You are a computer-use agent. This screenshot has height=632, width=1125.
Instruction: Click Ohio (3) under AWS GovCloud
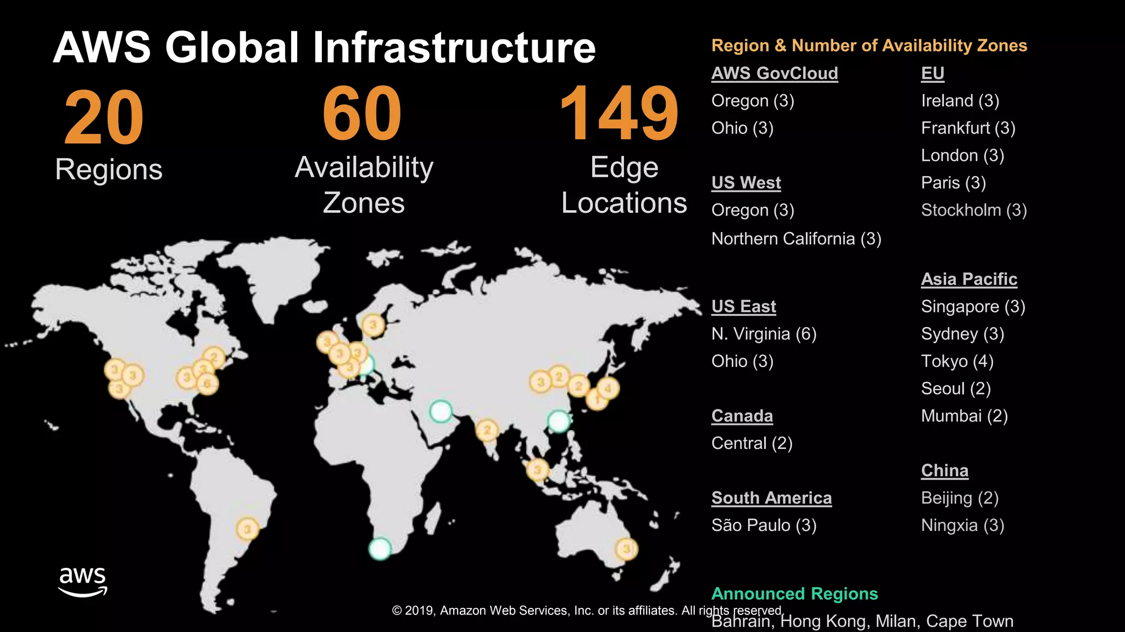click(742, 128)
